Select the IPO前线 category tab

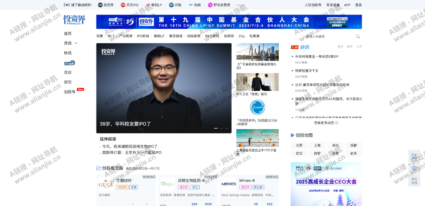pyautogui.click(x=143, y=36)
